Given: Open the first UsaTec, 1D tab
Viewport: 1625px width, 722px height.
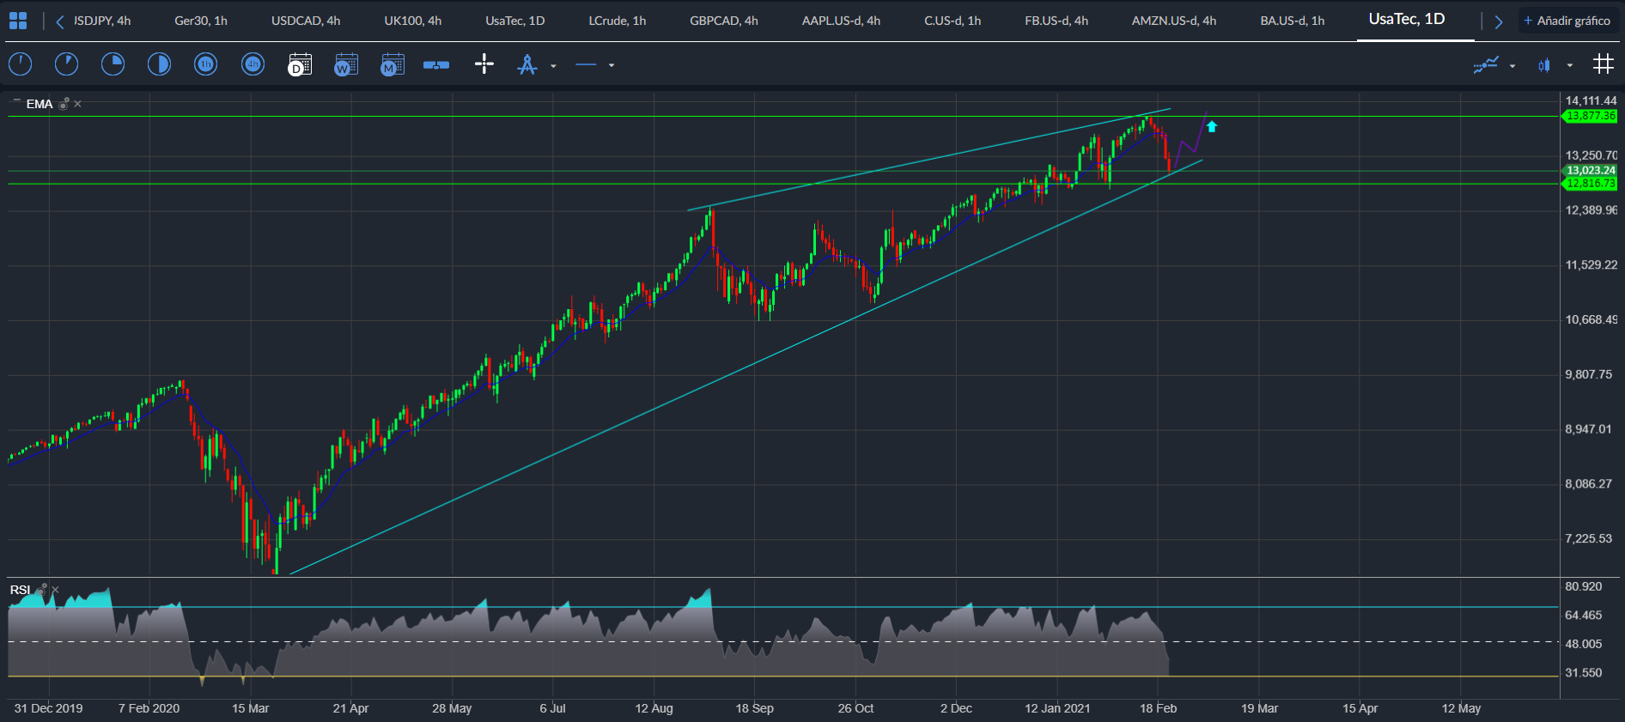Looking at the screenshot, I should pos(515,21).
